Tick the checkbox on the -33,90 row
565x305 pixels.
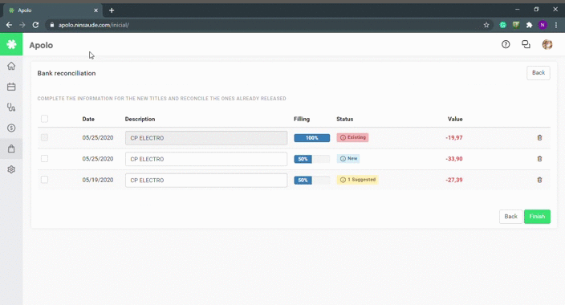coord(44,158)
